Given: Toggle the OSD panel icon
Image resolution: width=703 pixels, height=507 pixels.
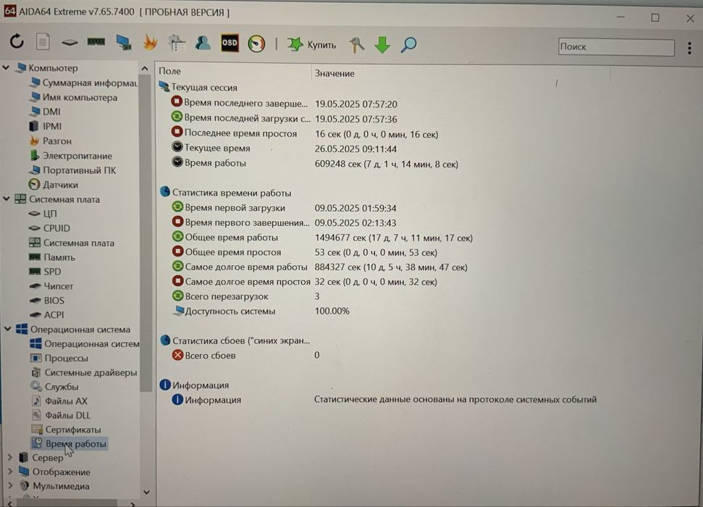Looking at the screenshot, I should [230, 43].
